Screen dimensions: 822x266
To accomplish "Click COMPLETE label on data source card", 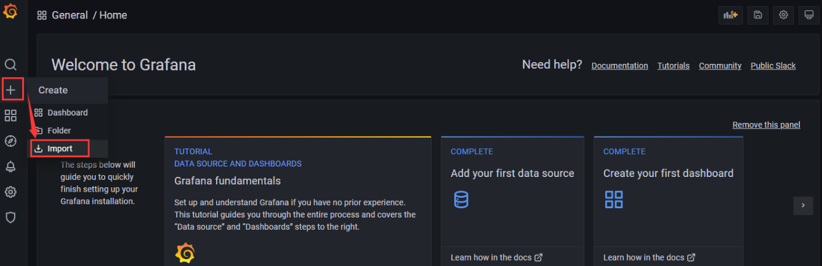I will tap(472, 151).
